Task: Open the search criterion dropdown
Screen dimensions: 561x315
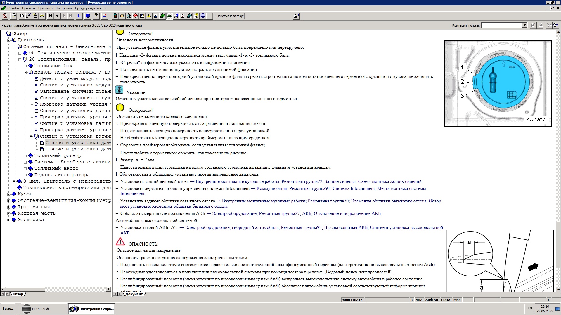Action: (524, 25)
